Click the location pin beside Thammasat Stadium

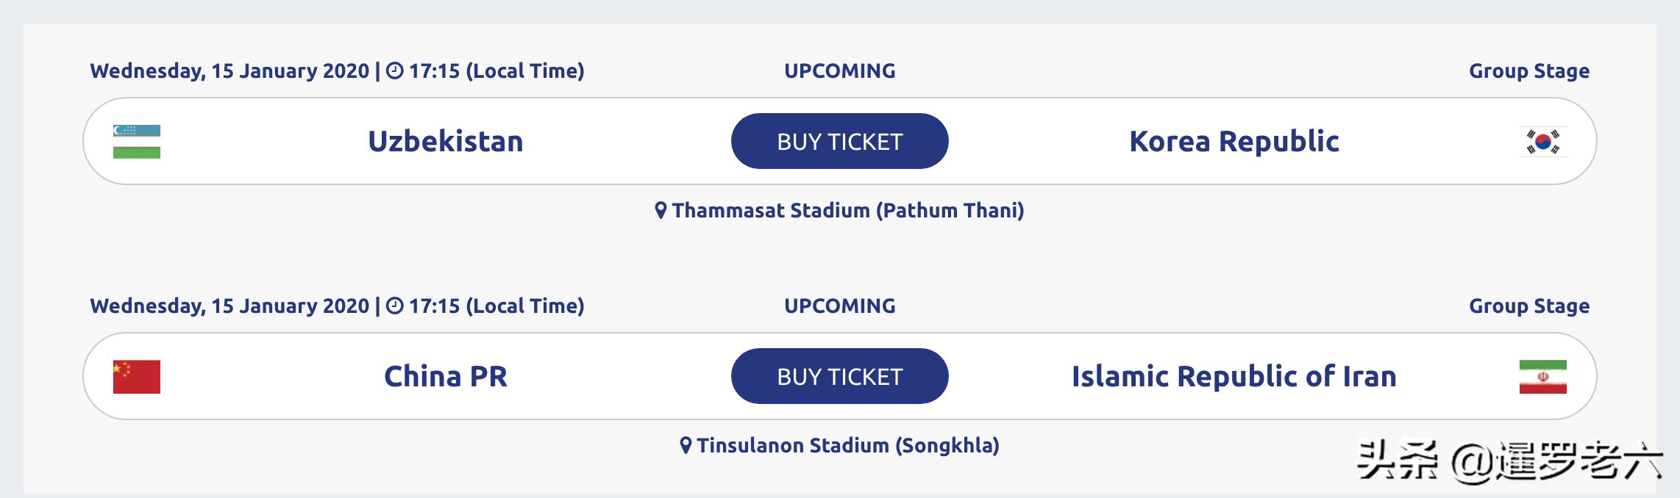click(x=661, y=211)
